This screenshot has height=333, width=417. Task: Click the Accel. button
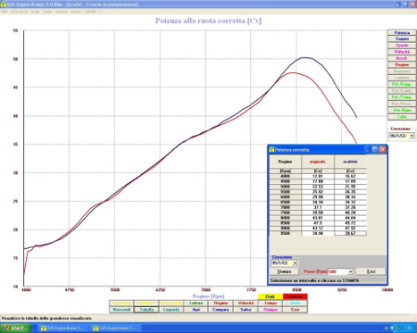point(401,58)
